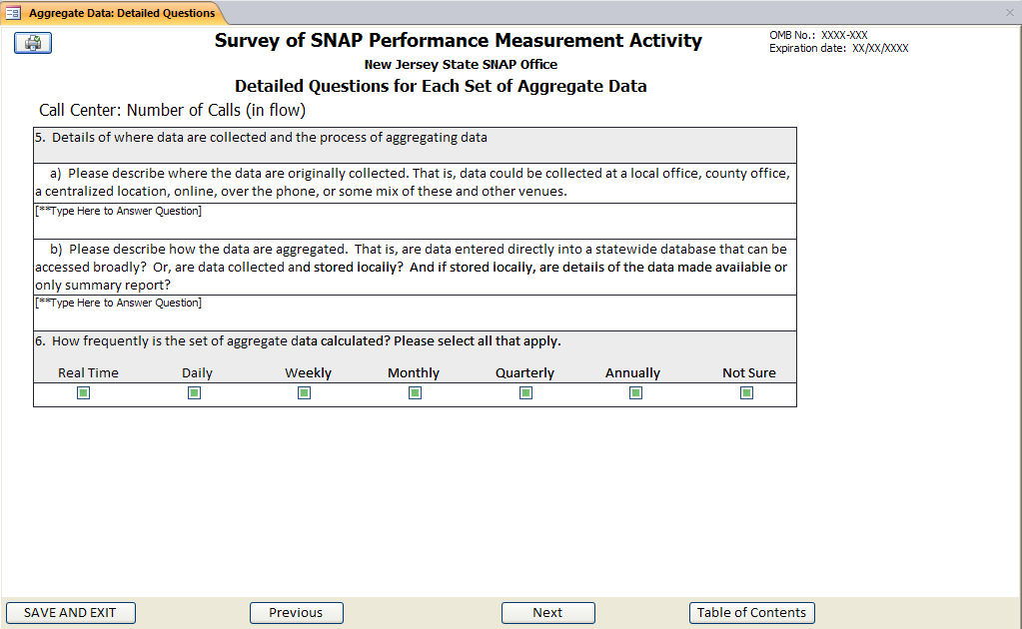Click the print form icon button
The height and width of the screenshot is (629, 1022).
[33, 43]
